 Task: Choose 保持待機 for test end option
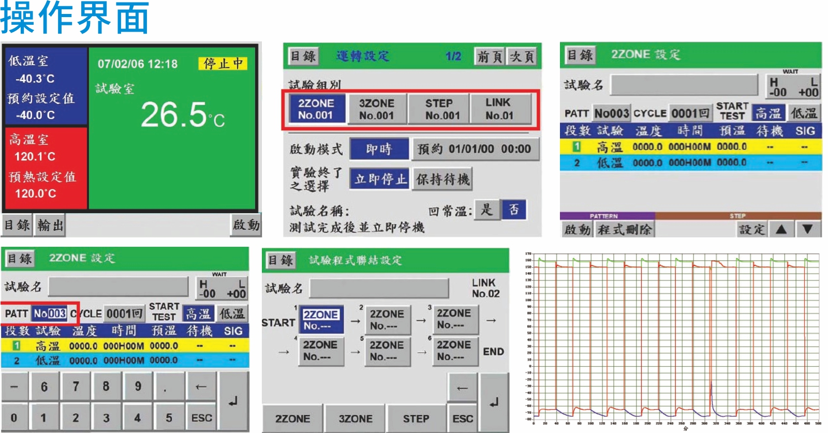click(x=442, y=180)
